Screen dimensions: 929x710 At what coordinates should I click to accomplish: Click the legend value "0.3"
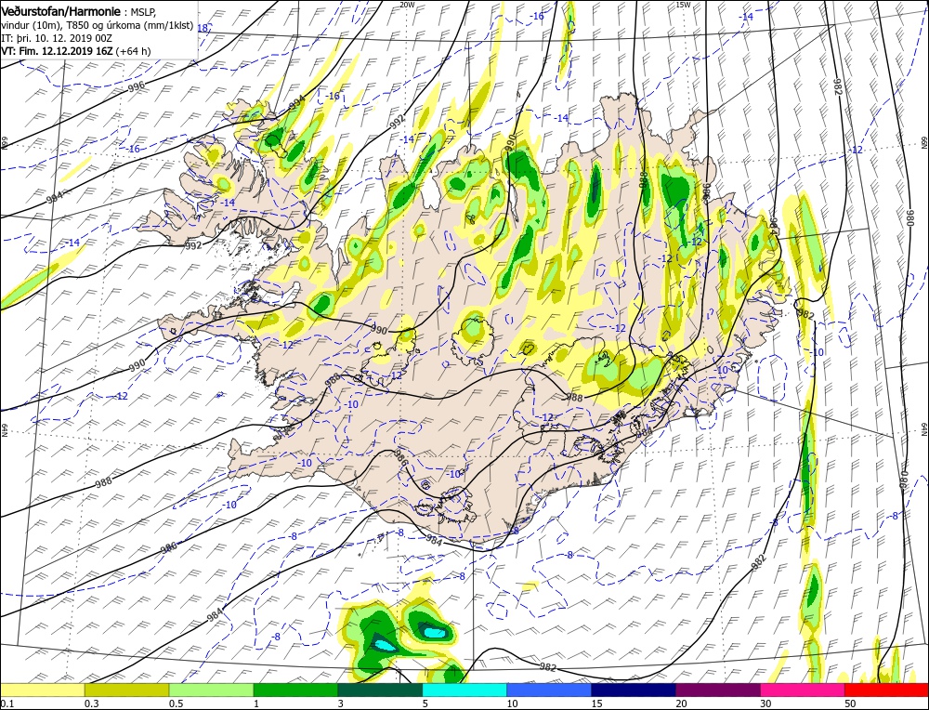coord(91,703)
